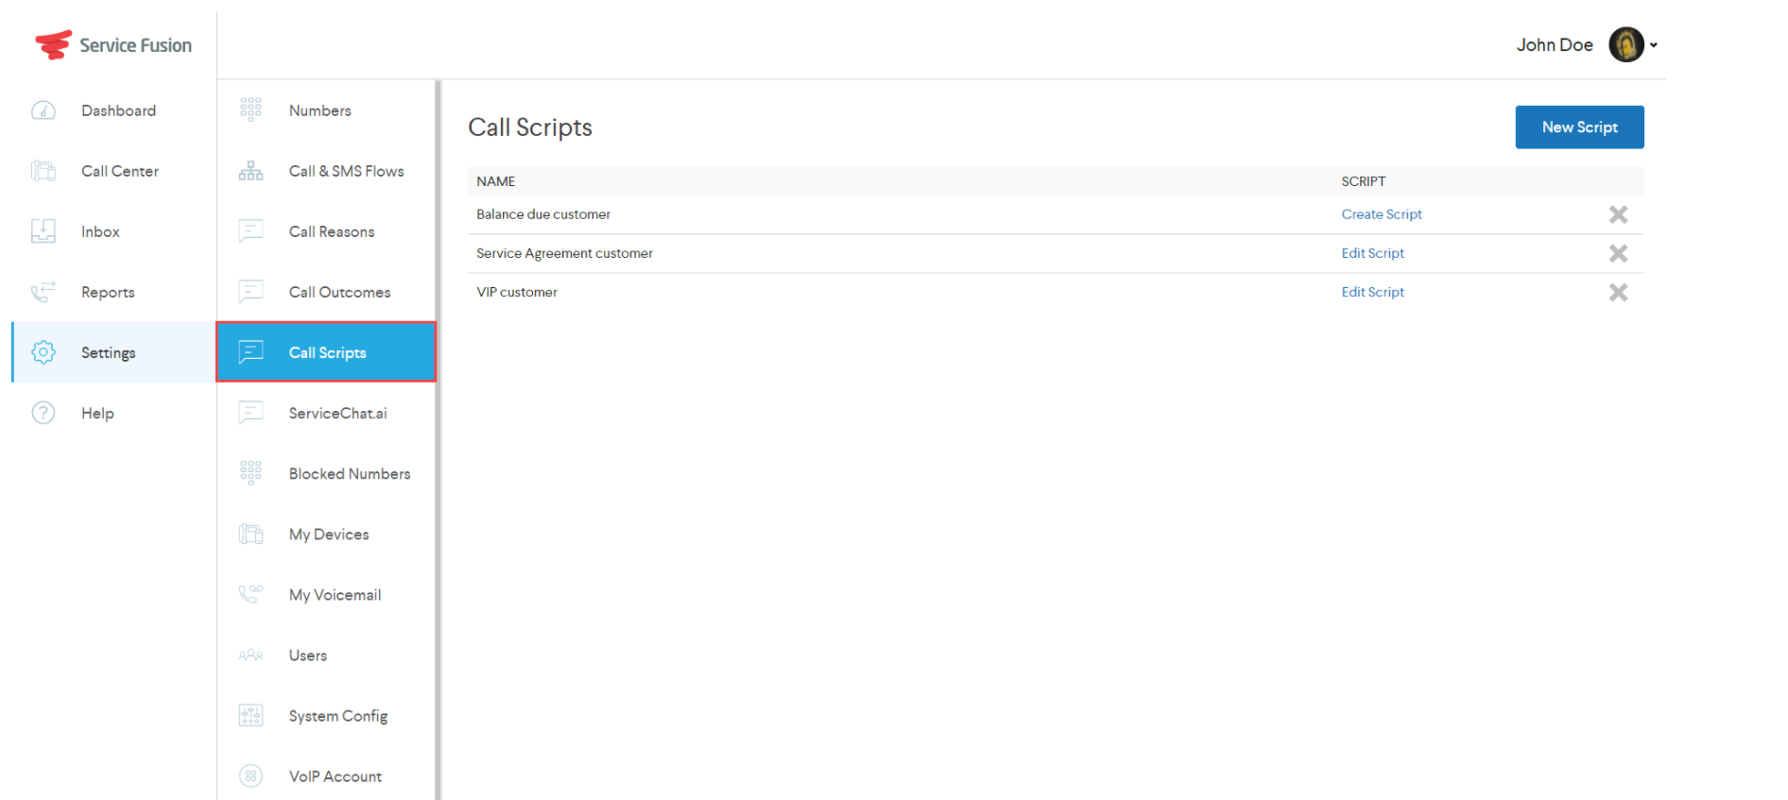This screenshot has height=800, width=1788.
Task: Click the Call Reasons chat icon
Action: (250, 231)
